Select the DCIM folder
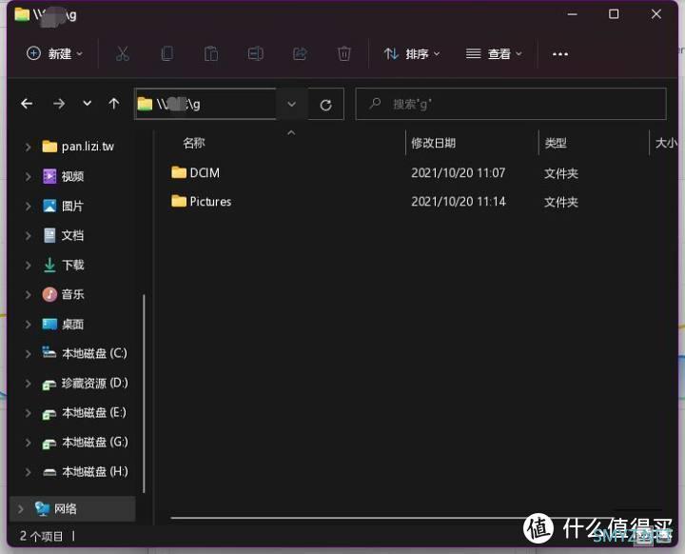The height and width of the screenshot is (554, 685). pos(196,172)
